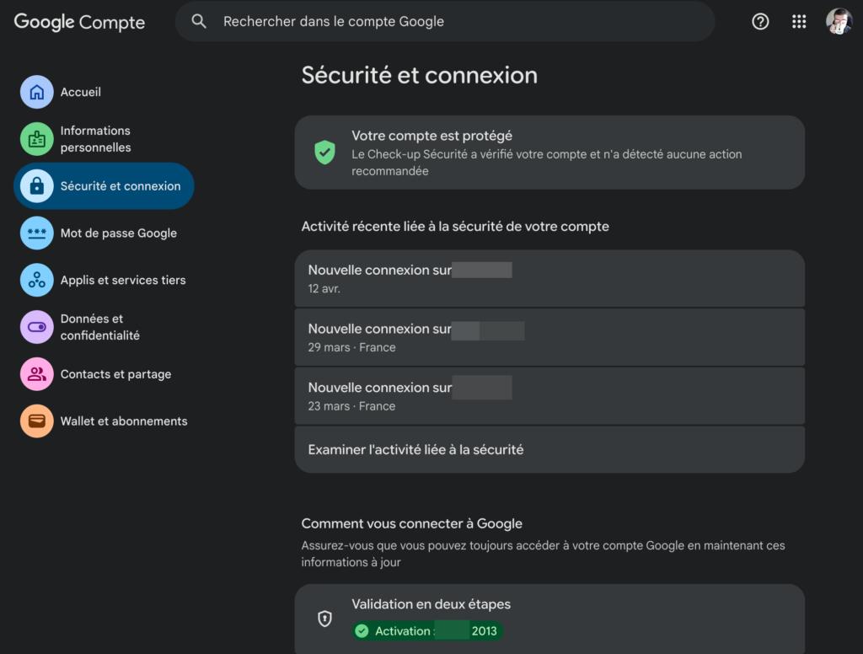Click the search field in Google account

(x=455, y=22)
